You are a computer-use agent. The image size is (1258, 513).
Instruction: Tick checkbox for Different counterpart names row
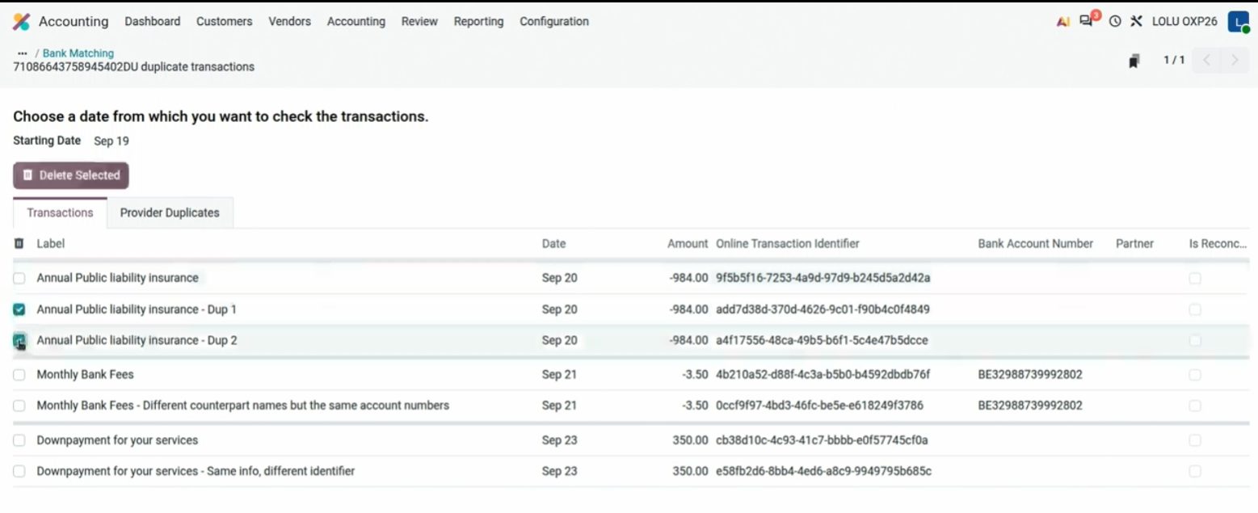19,406
